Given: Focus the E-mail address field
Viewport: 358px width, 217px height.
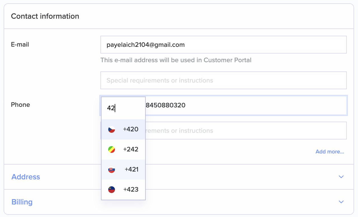Looking at the screenshot, I should point(223,45).
